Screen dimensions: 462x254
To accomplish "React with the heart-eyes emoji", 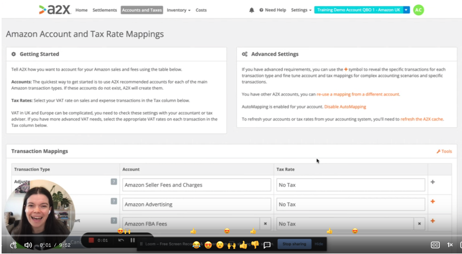I will click(208, 244).
